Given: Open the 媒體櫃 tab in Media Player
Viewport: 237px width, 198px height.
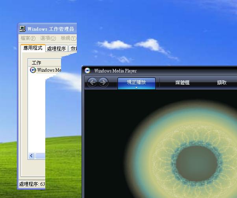Looking at the screenshot, I should coord(182,83).
